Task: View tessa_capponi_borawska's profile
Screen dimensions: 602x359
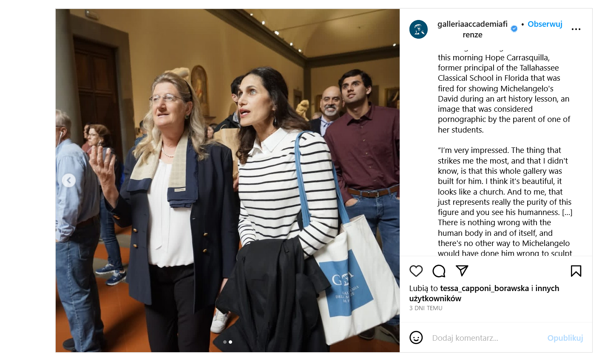Action: [484, 288]
